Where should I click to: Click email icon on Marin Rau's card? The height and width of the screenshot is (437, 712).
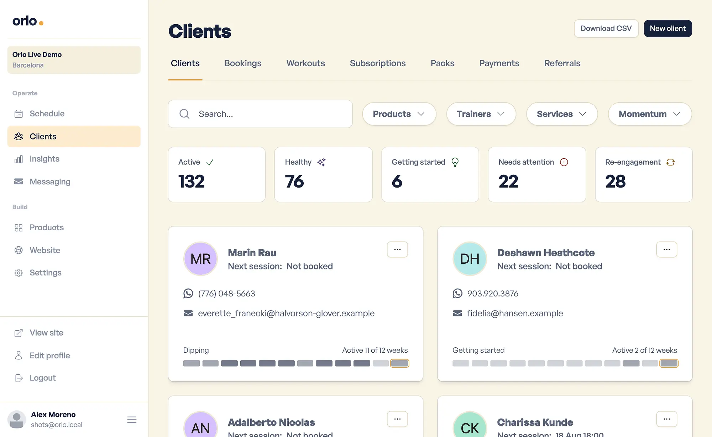coord(188,313)
